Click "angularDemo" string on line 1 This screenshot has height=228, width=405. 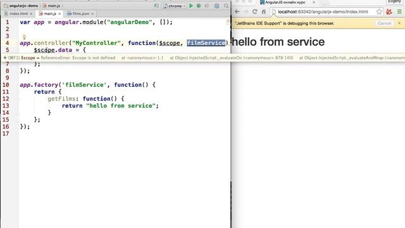[x=129, y=22]
